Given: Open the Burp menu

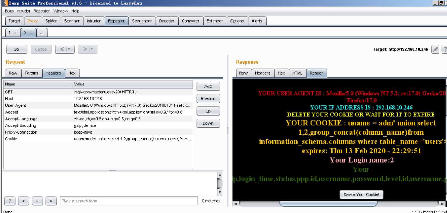Looking at the screenshot, I should point(9,11).
